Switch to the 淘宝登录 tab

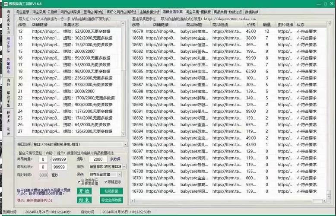pyautogui.click(x=22, y=12)
